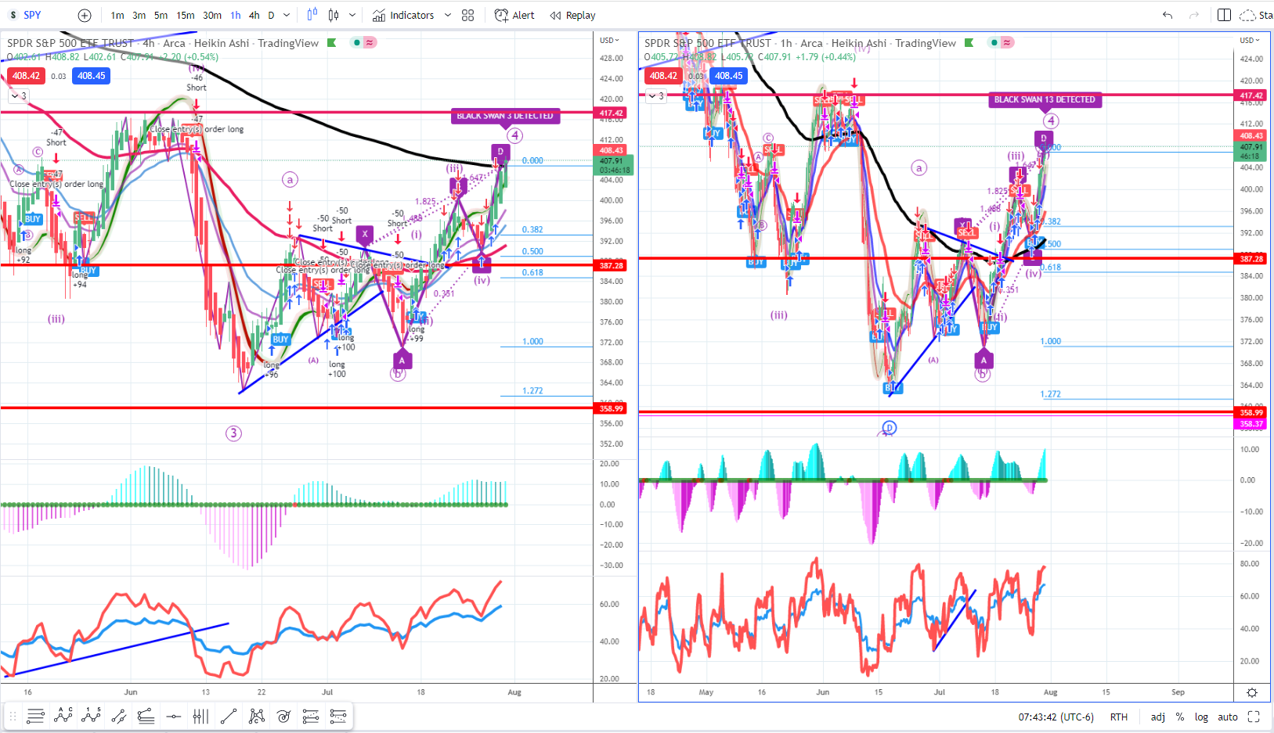Collapse the right chart indicator legend
Image resolution: width=1274 pixels, height=733 pixels.
point(656,95)
